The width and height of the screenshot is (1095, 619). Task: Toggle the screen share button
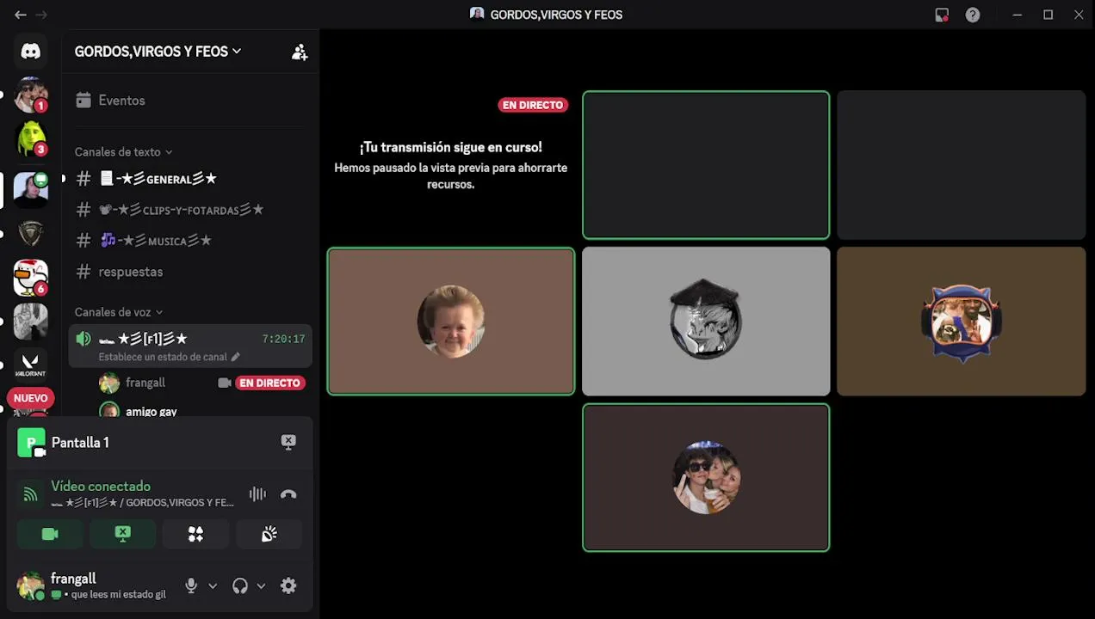(123, 534)
